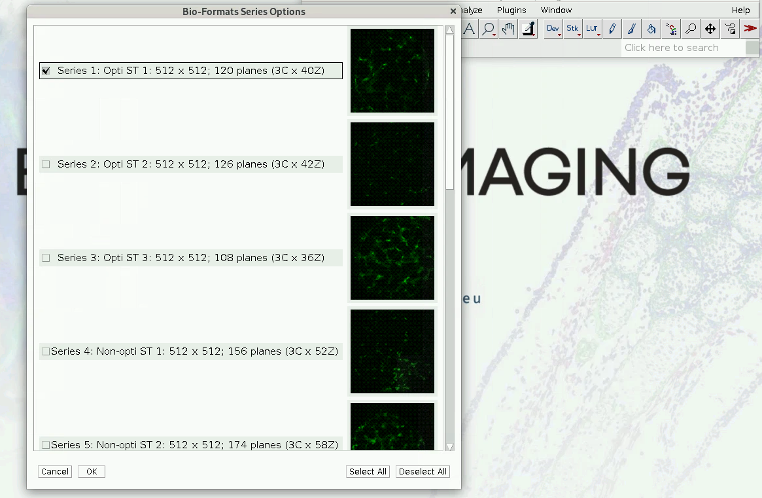This screenshot has height=498, width=762.
Task: Click the Select All button
Action: tap(368, 471)
